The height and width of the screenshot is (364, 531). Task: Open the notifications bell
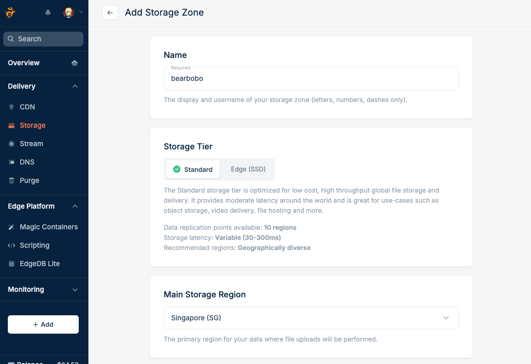pos(48,13)
